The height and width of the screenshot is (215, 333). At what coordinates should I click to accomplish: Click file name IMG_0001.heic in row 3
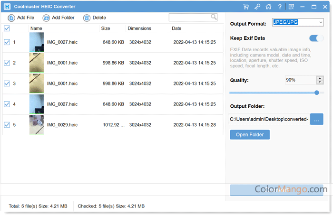(x=62, y=84)
